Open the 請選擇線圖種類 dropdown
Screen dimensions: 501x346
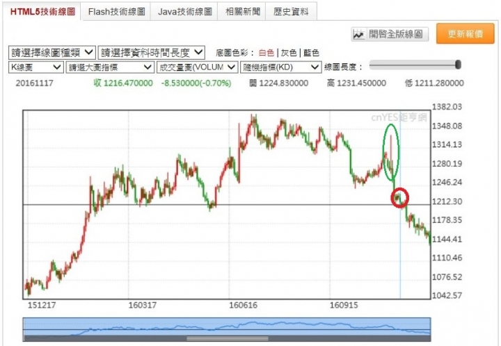tap(51, 53)
